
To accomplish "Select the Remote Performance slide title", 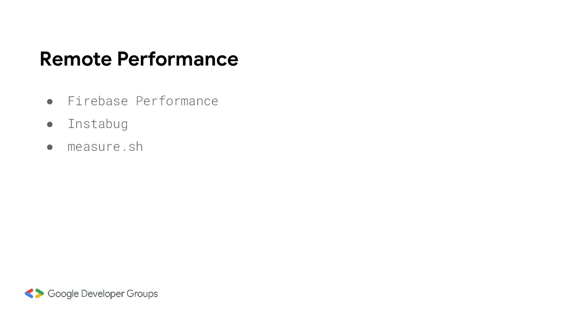I will 139,59.
